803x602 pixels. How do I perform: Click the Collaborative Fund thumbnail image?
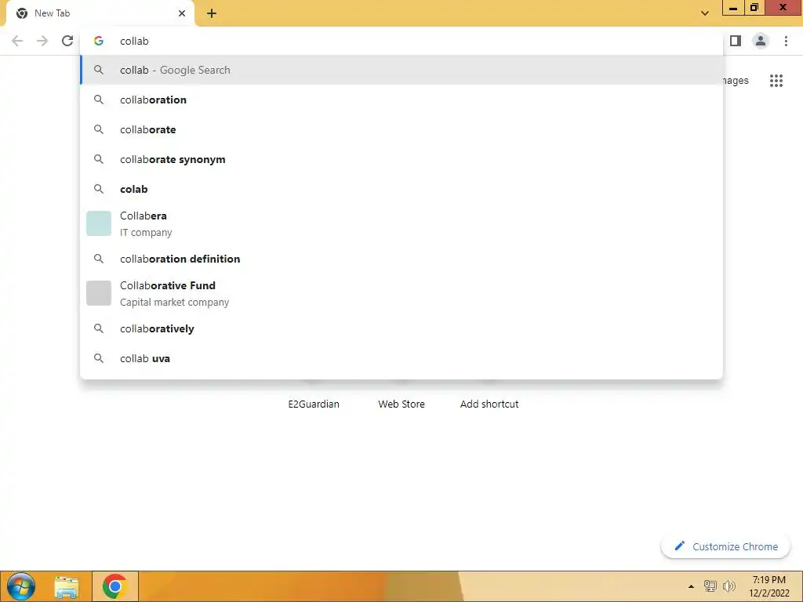[x=99, y=293]
